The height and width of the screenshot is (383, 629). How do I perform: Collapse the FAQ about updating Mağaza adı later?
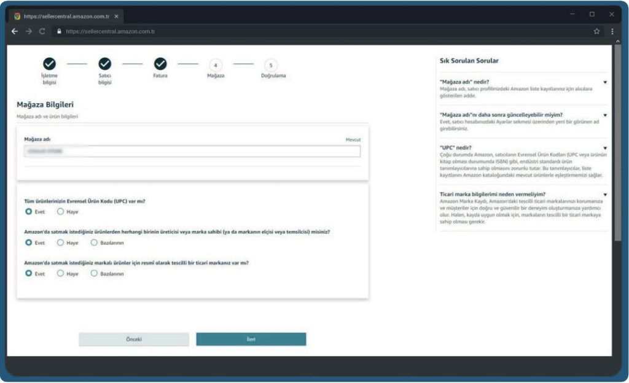[x=605, y=115]
